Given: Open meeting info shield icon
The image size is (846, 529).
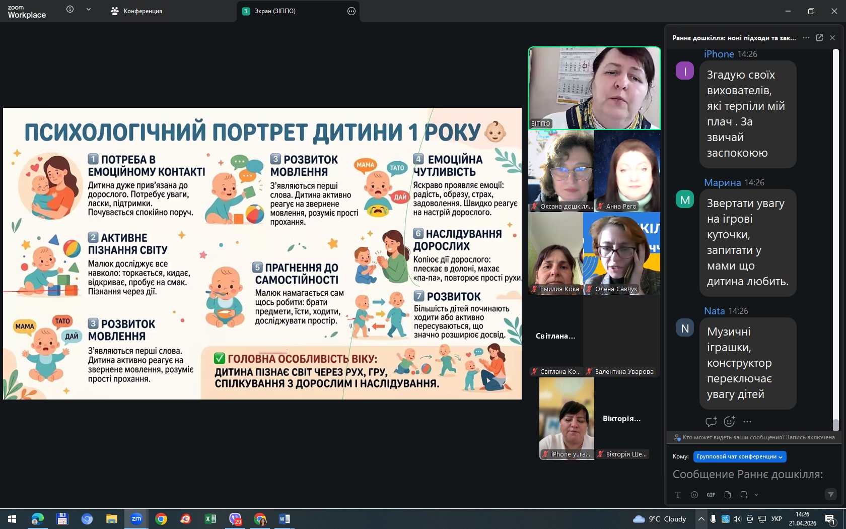Looking at the screenshot, I should (x=70, y=10).
